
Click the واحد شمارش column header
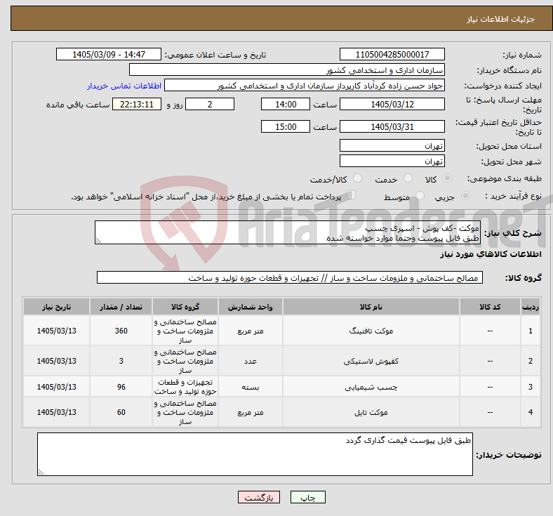tap(251, 307)
